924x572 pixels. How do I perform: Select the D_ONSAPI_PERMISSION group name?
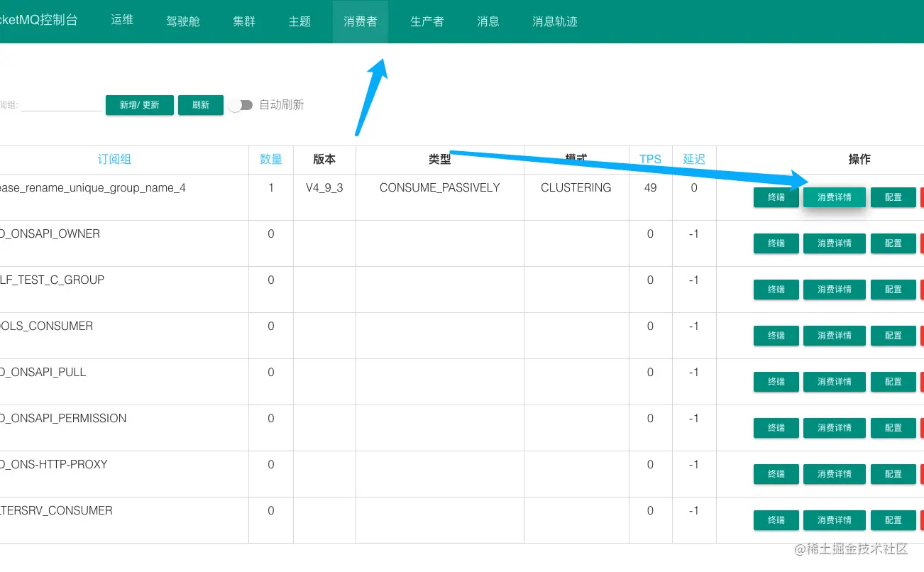pos(63,419)
